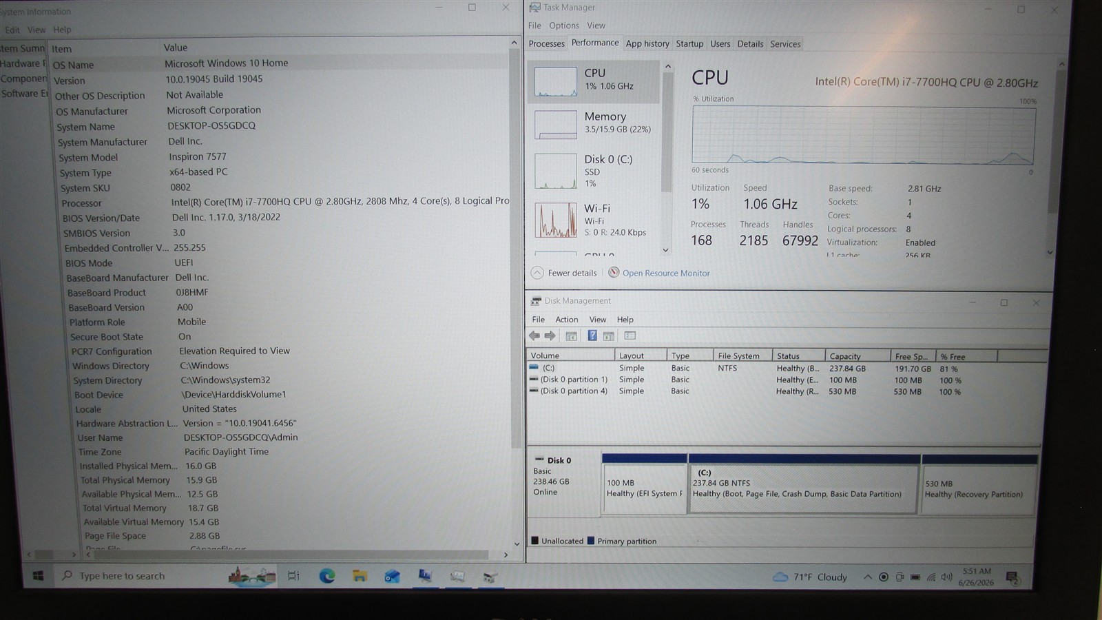Select Software Environment in System Information tree
The height and width of the screenshot is (620, 1102).
pos(24,94)
